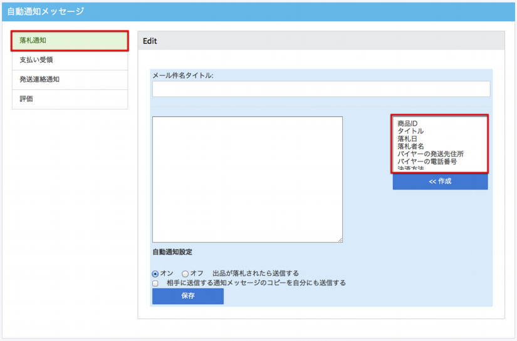Select the 発送連絡通知 sidebar item

pyautogui.click(x=70, y=79)
